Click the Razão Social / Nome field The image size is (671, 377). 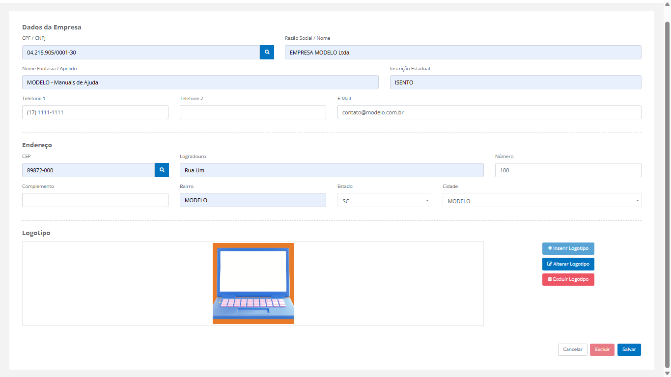point(463,53)
